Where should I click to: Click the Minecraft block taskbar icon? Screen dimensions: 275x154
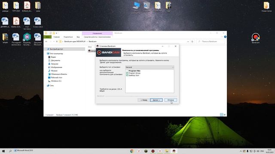[x=146, y=151]
